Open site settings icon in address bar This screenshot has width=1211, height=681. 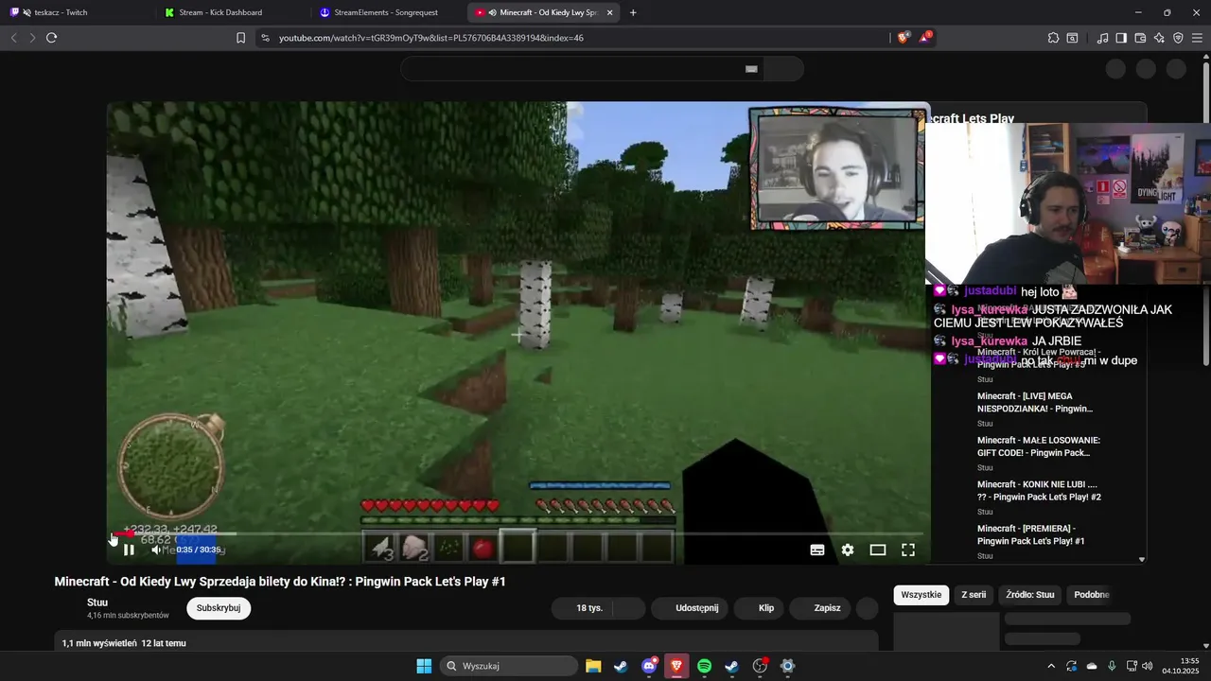tap(265, 38)
